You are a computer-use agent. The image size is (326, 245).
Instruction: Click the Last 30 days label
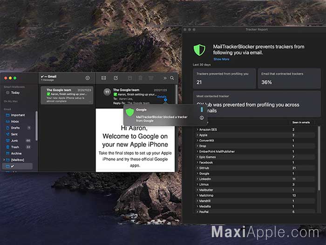click(202, 65)
